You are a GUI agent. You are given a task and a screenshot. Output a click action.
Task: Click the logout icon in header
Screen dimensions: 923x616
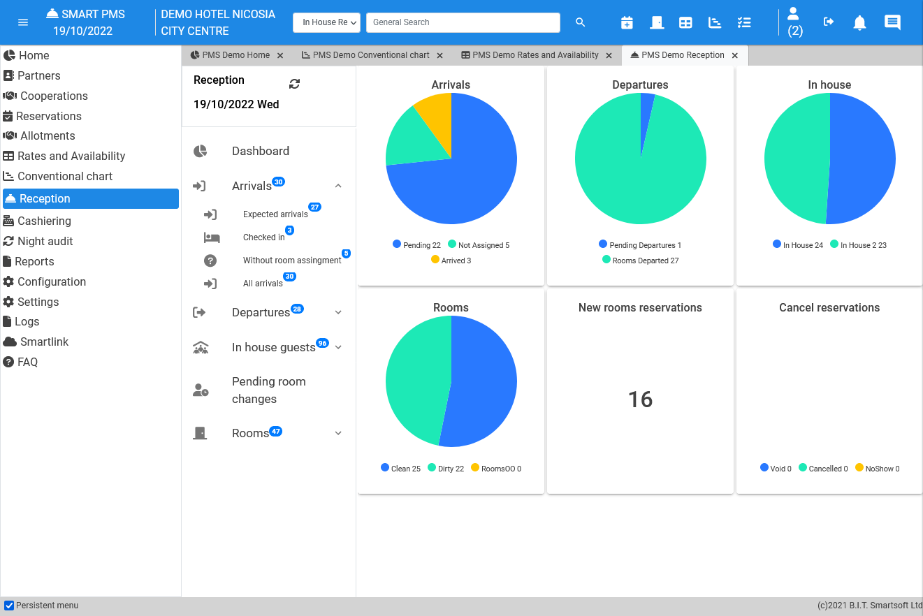tap(829, 22)
